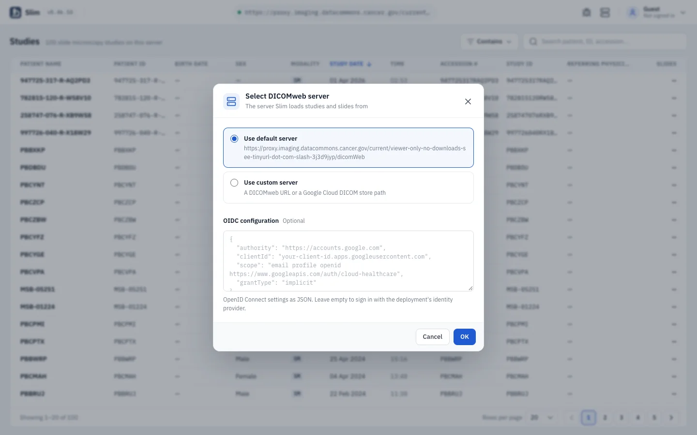Choose the Use custom server radio button
This screenshot has width=697, height=435.
(234, 183)
